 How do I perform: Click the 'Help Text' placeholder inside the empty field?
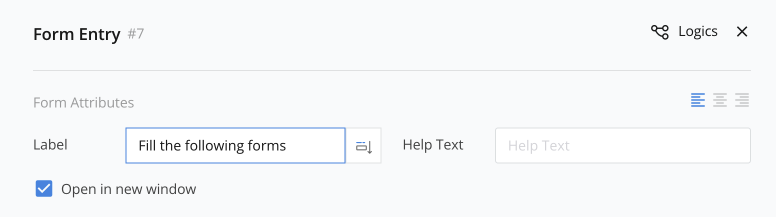(538, 146)
